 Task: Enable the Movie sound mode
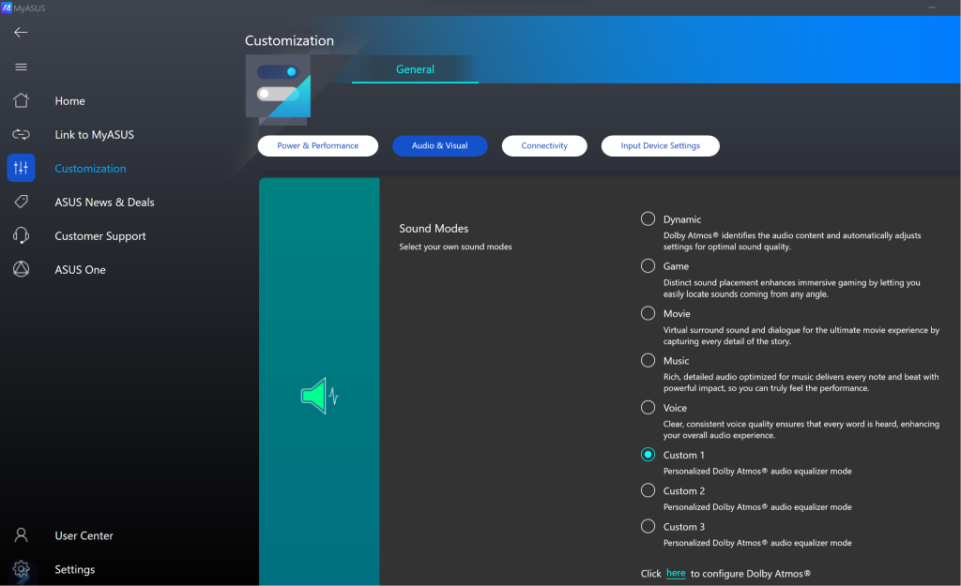tap(648, 313)
